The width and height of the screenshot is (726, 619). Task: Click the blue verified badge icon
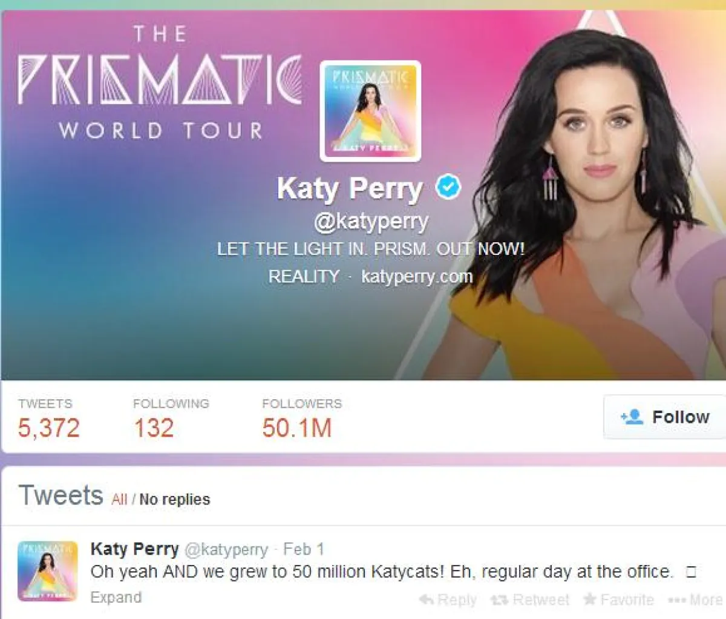[448, 187]
